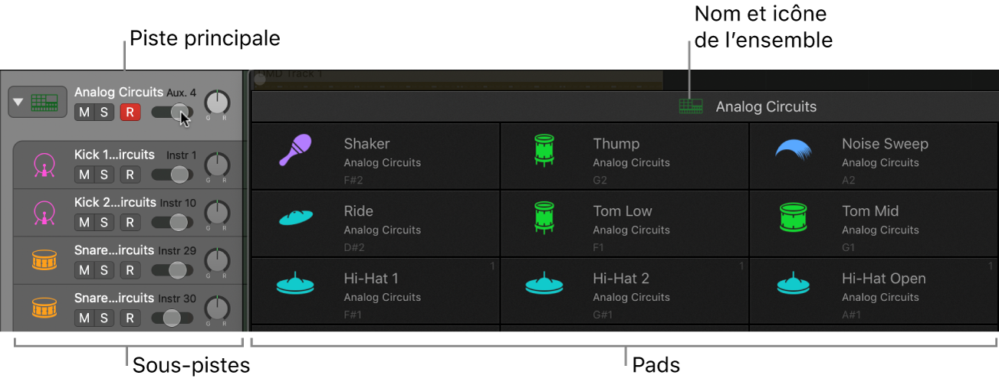The image size is (999, 385).
Task: Click the Hi-Hat 2 pad
Action: pyautogui.click(x=624, y=291)
